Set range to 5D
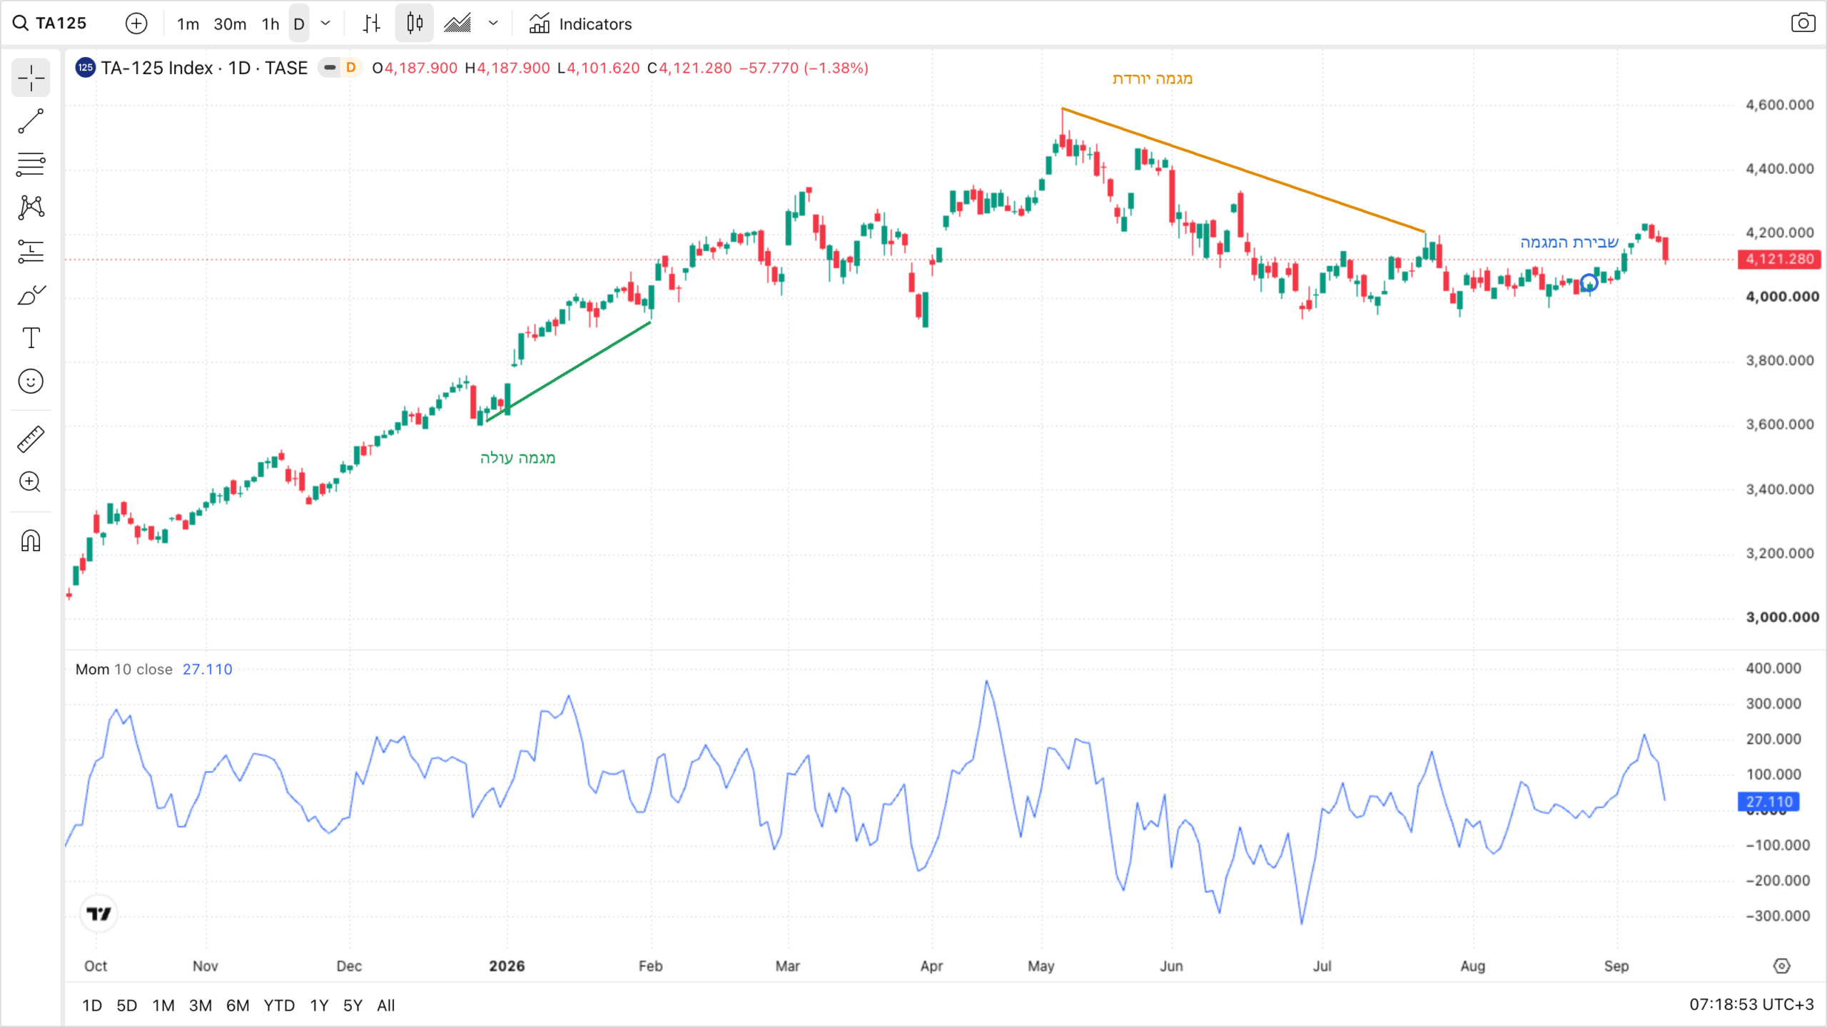Image resolution: width=1827 pixels, height=1027 pixels. click(127, 1006)
